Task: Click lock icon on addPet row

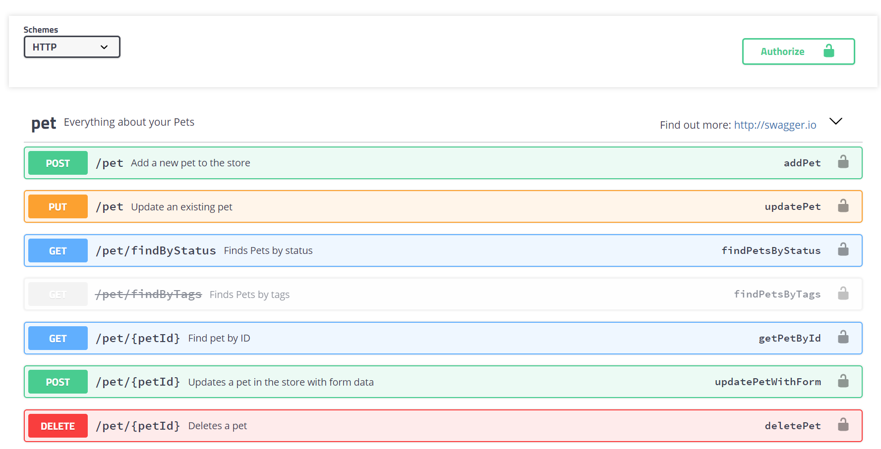Action: click(843, 162)
